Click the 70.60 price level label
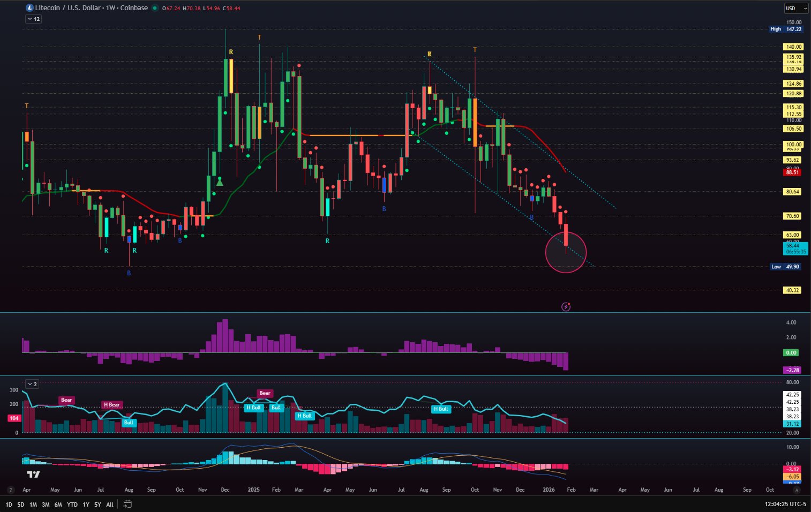 pyautogui.click(x=792, y=216)
